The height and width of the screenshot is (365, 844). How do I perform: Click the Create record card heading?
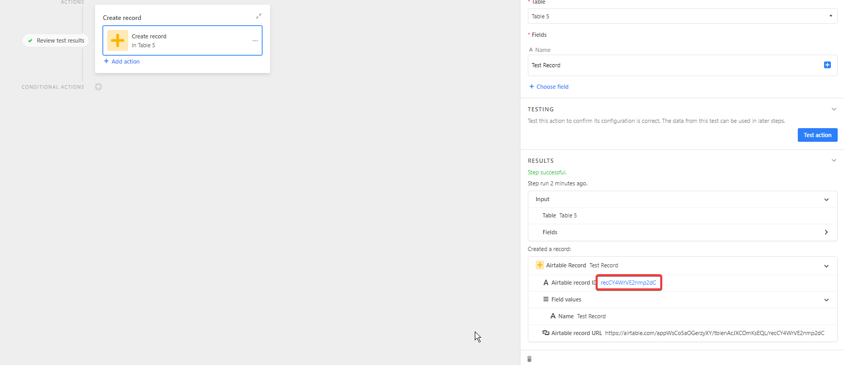pyautogui.click(x=122, y=18)
